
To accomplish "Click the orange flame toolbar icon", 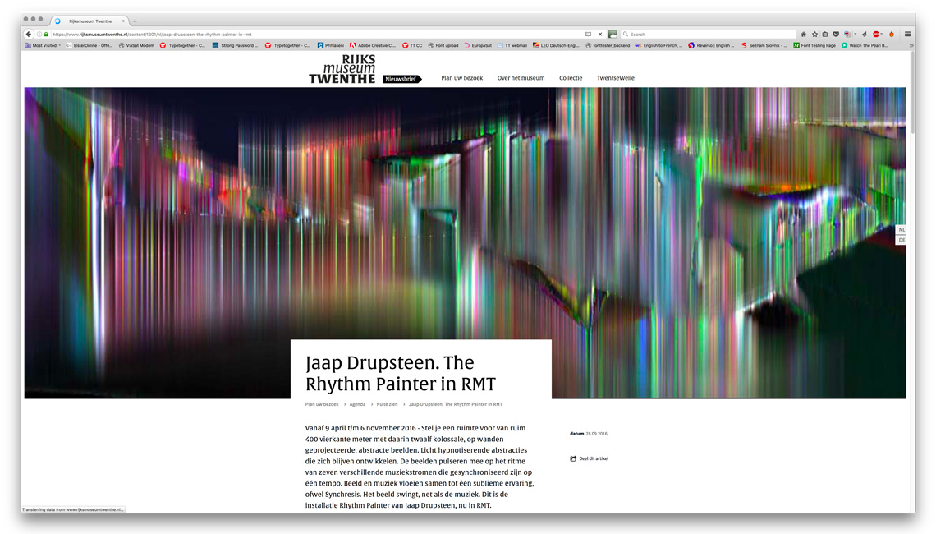I will click(892, 34).
